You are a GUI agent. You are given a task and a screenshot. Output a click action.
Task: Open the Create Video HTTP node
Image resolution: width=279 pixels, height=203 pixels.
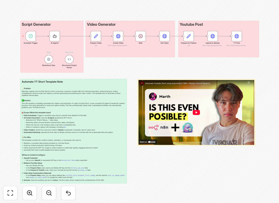click(x=118, y=36)
